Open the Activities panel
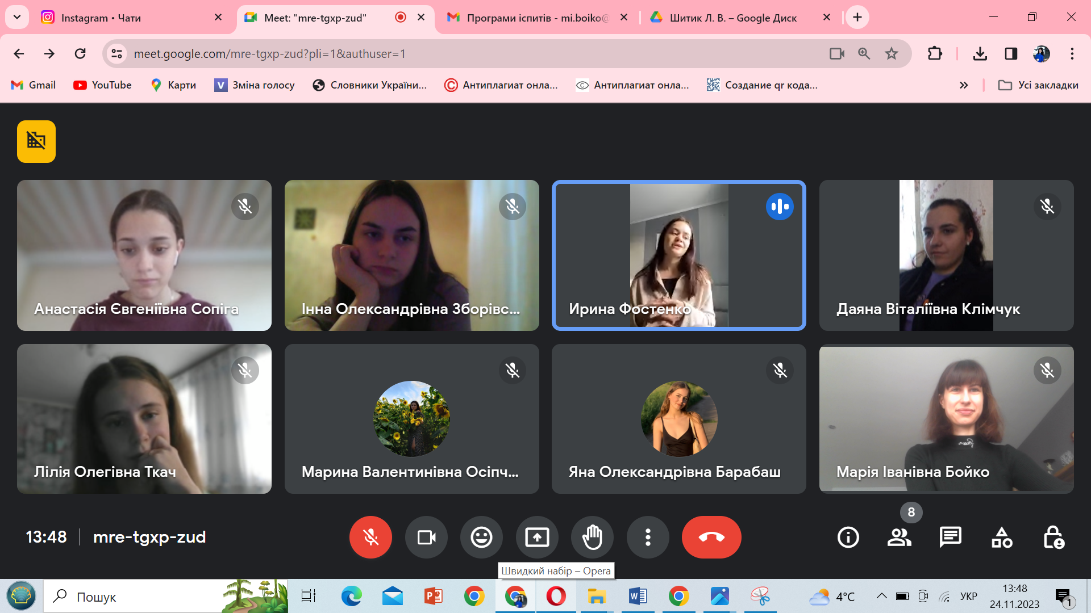1091x613 pixels. point(1002,537)
